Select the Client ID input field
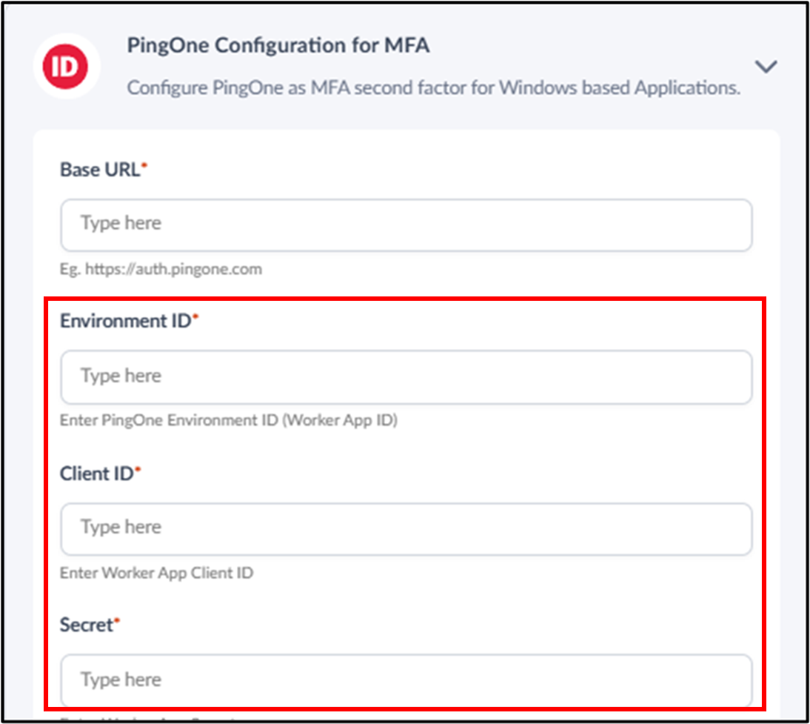 pyautogui.click(x=406, y=529)
